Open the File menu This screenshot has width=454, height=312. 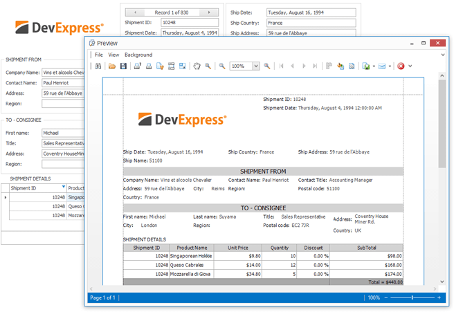click(x=98, y=55)
